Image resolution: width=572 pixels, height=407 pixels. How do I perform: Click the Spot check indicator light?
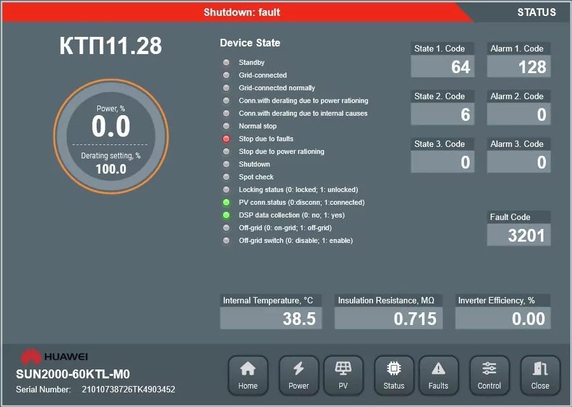click(226, 177)
